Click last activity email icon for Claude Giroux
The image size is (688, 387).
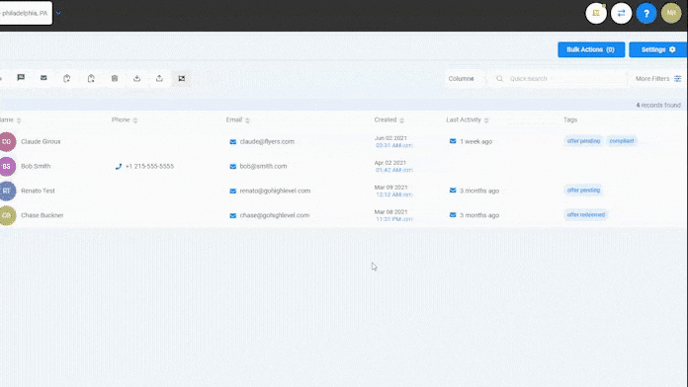coord(453,141)
